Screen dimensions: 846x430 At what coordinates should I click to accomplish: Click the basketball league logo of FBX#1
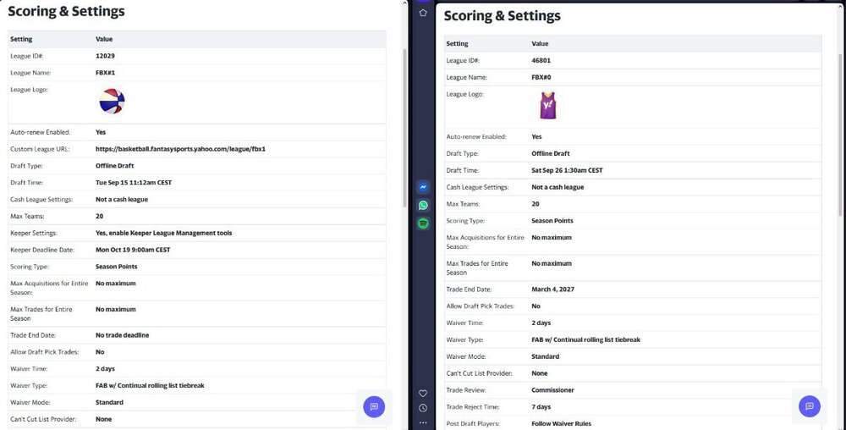click(x=113, y=102)
